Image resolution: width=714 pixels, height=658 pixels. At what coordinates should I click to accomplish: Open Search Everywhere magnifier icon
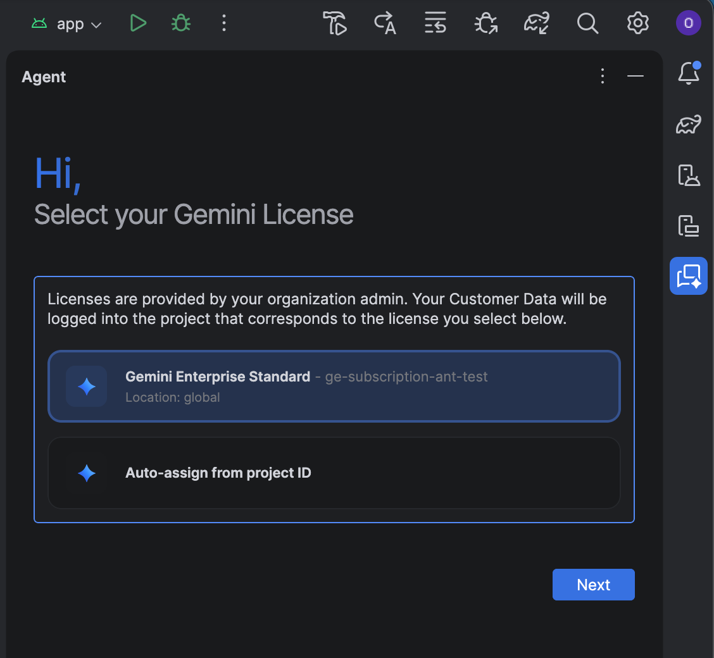587,23
